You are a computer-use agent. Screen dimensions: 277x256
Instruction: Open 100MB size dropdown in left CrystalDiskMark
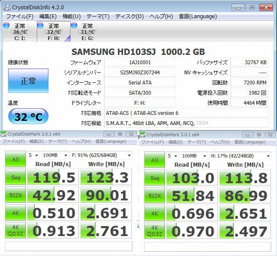55,155
